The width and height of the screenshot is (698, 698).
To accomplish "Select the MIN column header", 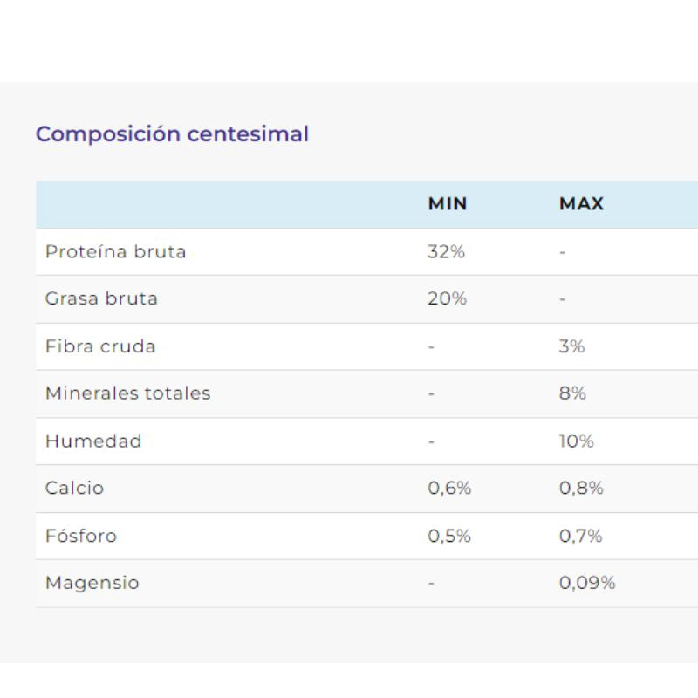I will 447,204.
